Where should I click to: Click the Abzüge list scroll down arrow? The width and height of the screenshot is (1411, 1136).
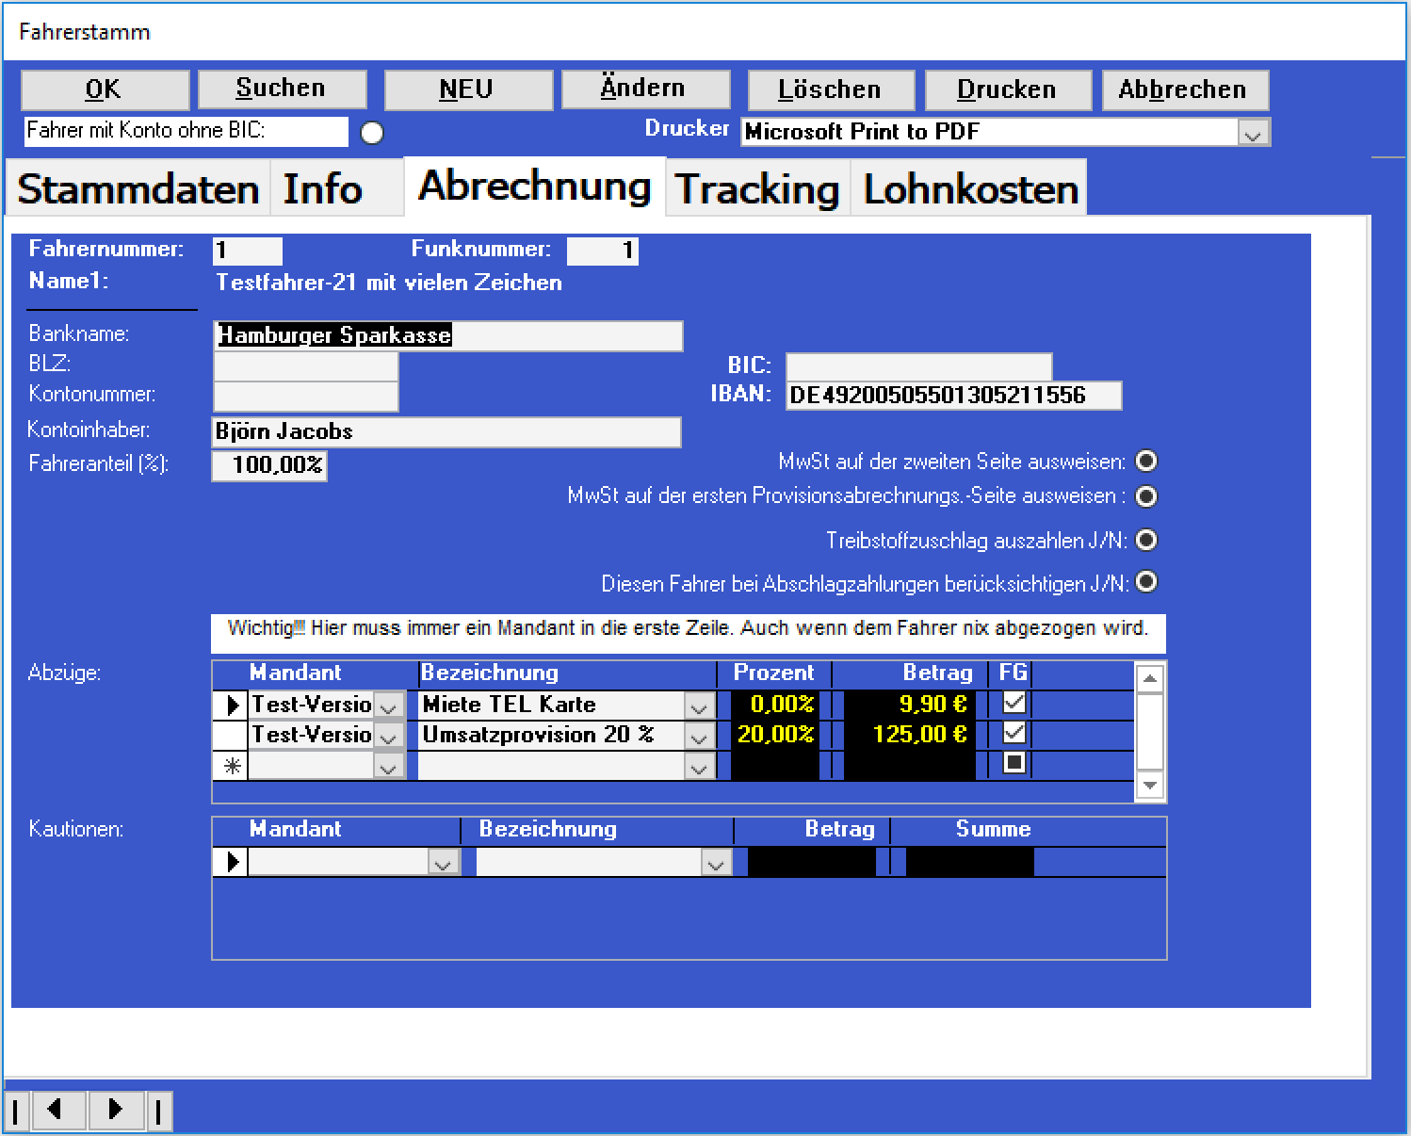pyautogui.click(x=1150, y=785)
